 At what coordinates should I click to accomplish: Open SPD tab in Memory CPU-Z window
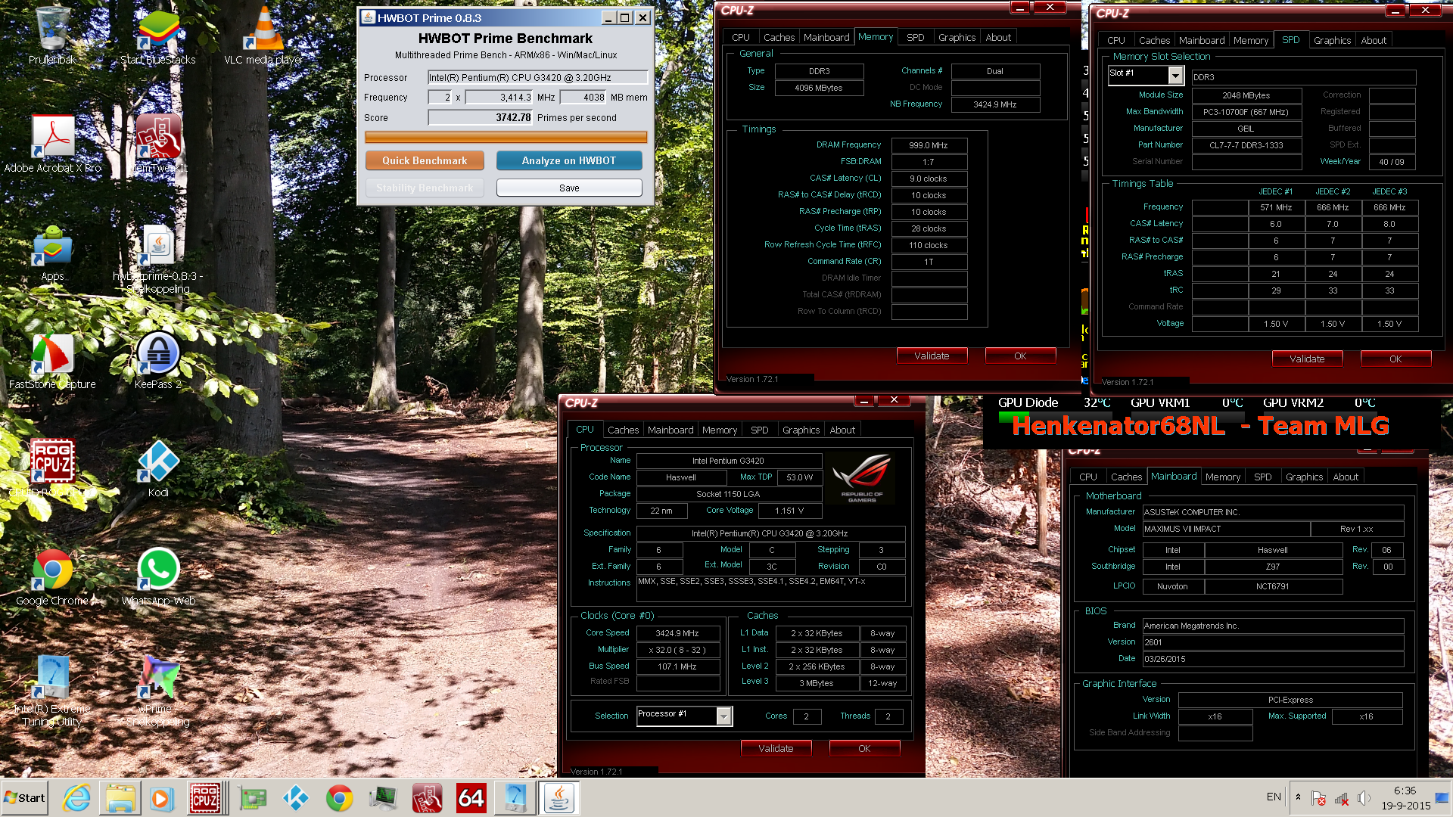pos(915,37)
